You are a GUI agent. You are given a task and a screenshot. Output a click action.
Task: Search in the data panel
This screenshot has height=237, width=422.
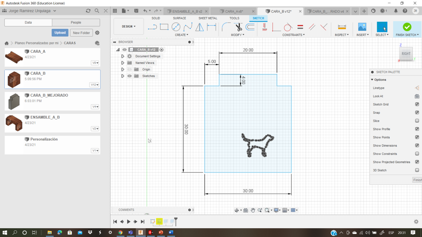97,11
